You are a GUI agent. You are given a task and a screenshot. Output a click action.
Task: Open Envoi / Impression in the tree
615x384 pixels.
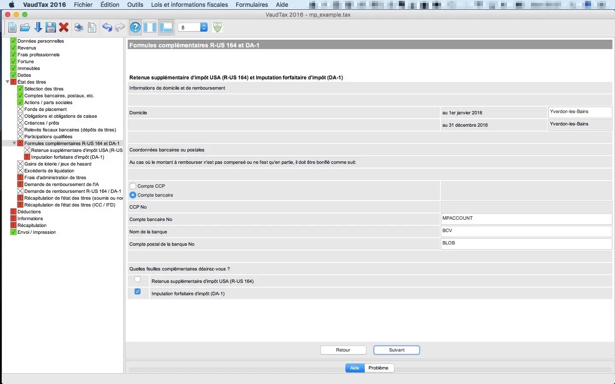pyautogui.click(x=37, y=232)
